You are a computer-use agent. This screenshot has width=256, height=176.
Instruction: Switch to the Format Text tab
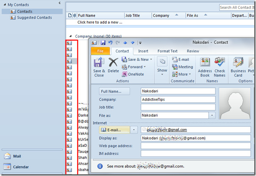(167, 51)
